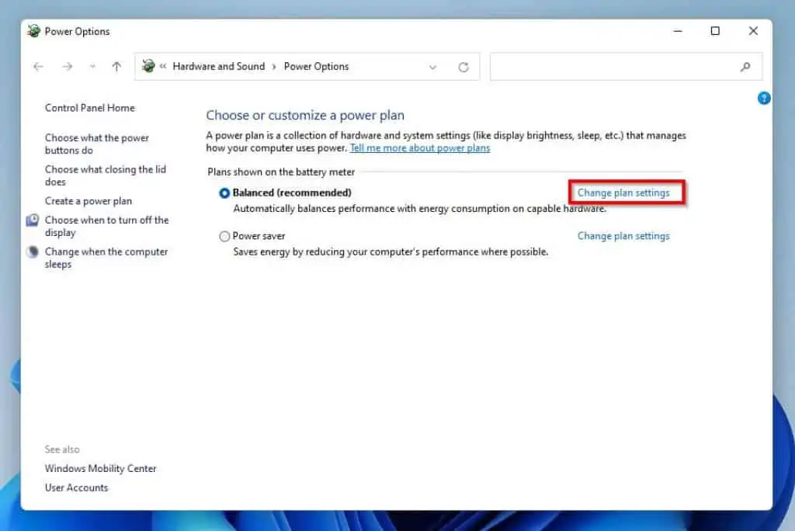This screenshot has width=795, height=531.
Task: Refresh the Power Options page
Action: 463,67
